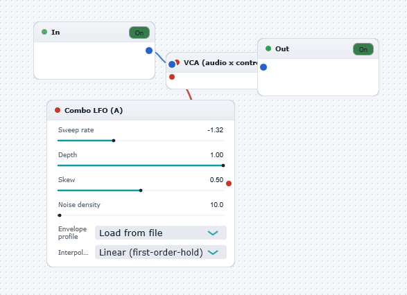The image size is (407, 295).
Task: Open the Interpolation Linear dropdown
Action: click(x=161, y=252)
